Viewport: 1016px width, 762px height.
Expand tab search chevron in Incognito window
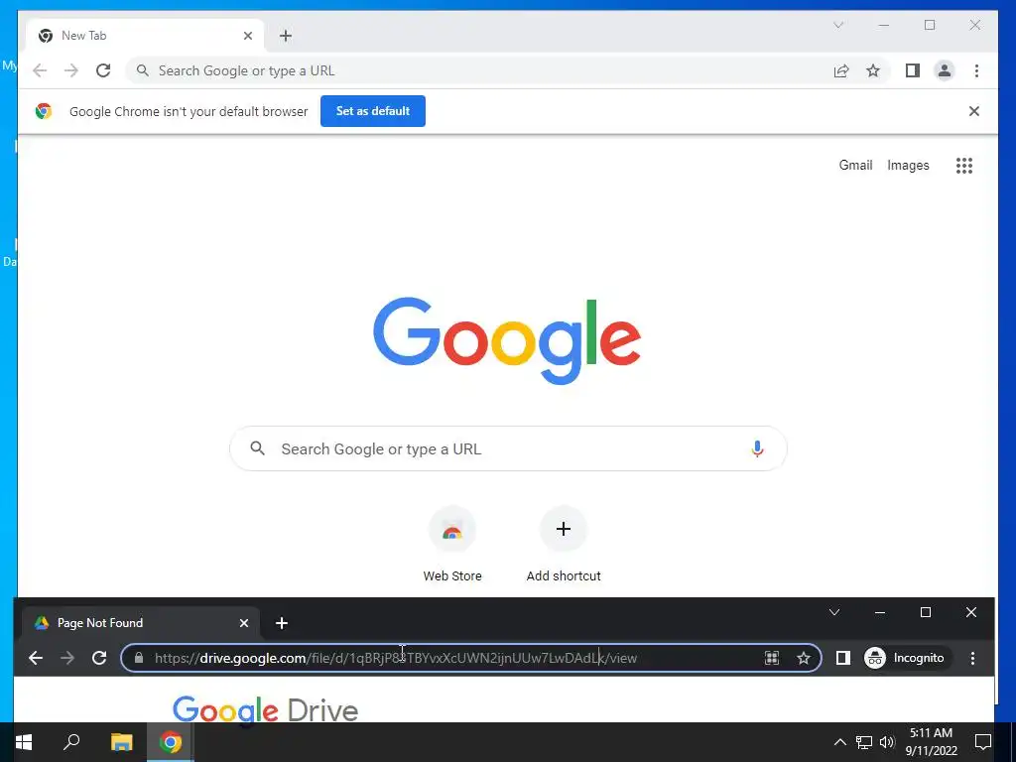click(x=834, y=612)
